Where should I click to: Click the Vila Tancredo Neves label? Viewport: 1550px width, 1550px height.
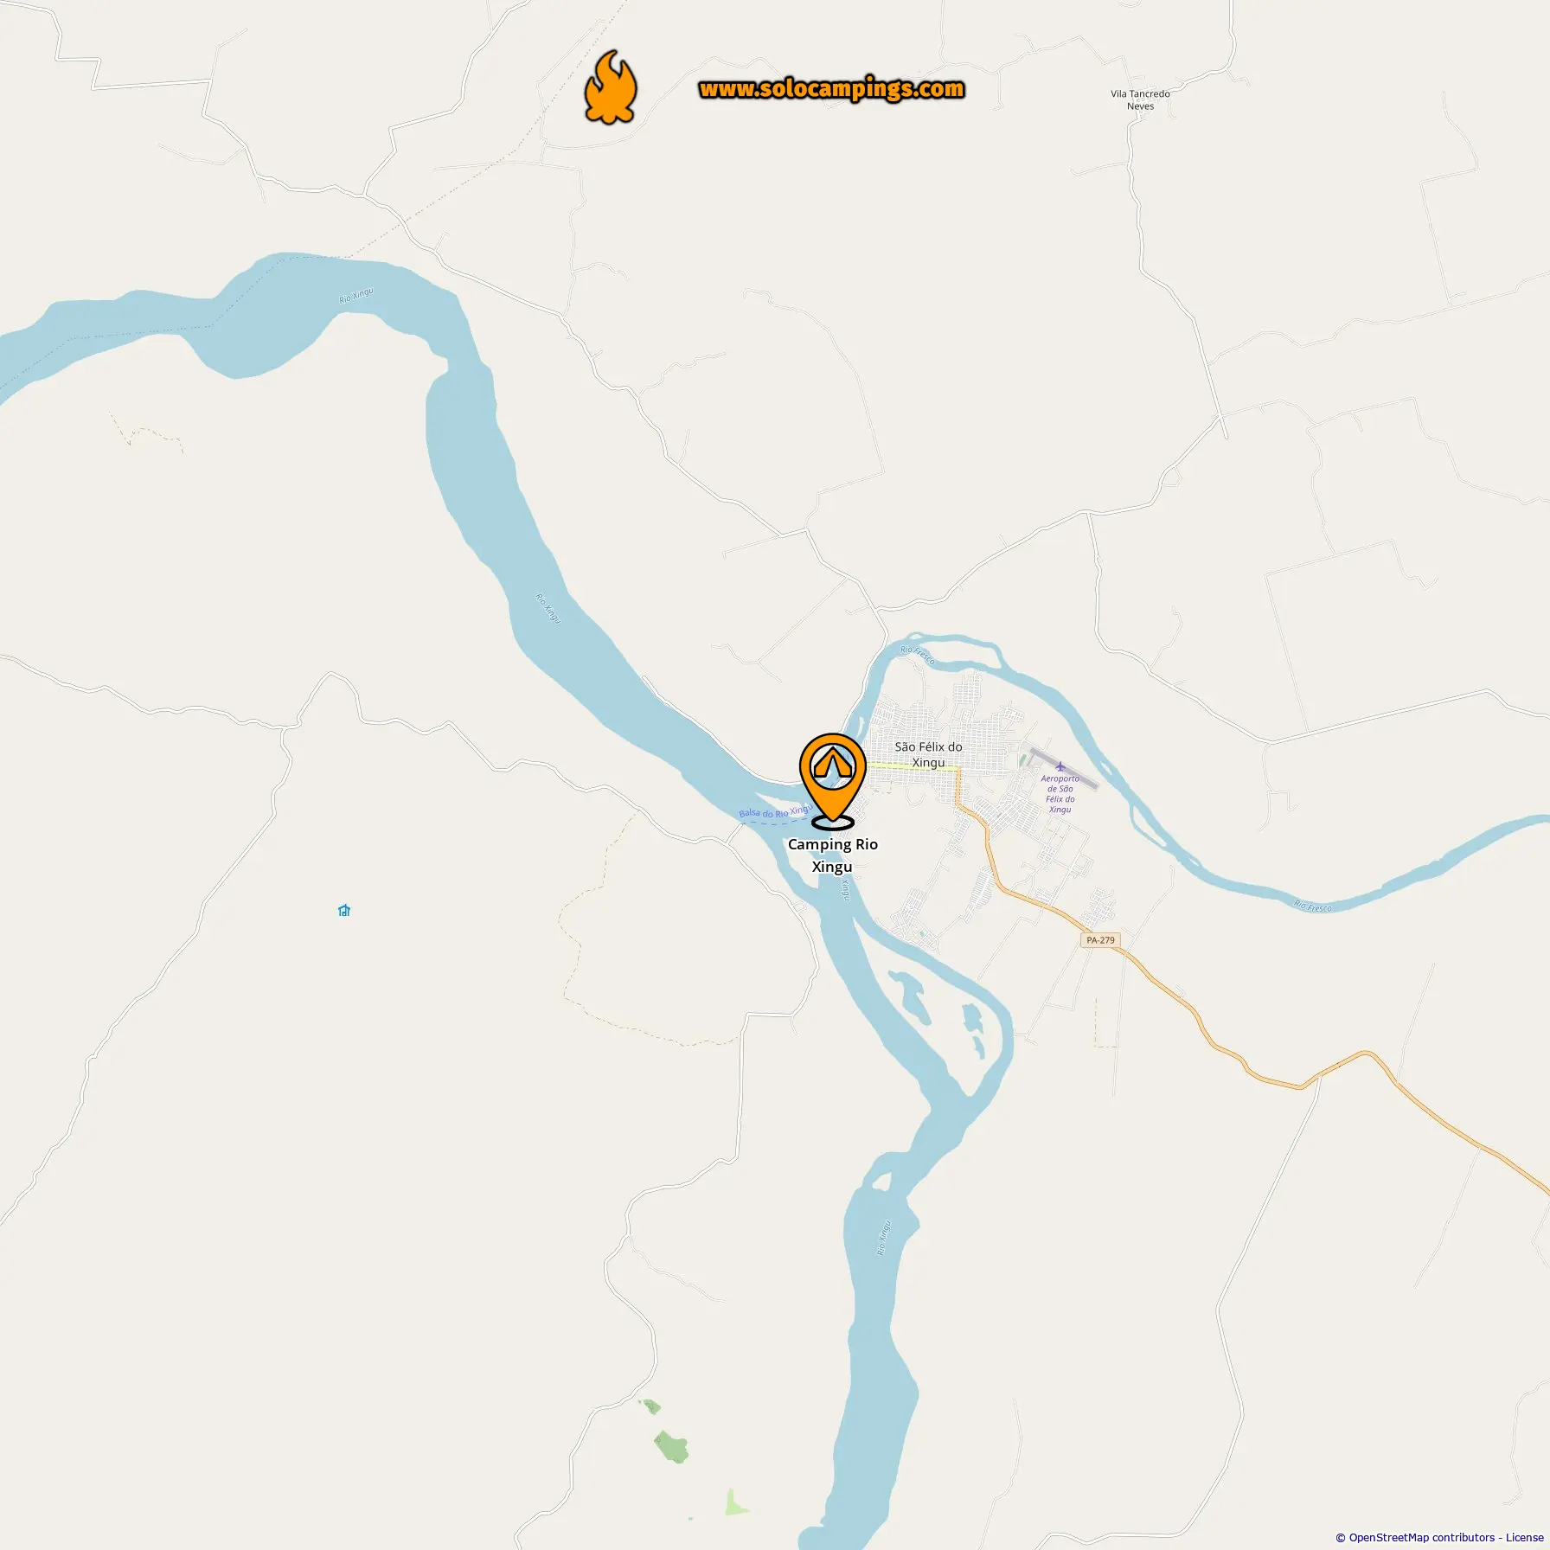[x=1140, y=99]
